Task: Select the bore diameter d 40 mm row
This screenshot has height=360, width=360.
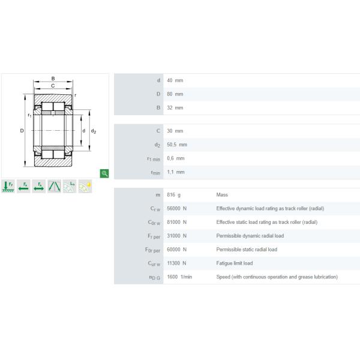Action: 236,80
